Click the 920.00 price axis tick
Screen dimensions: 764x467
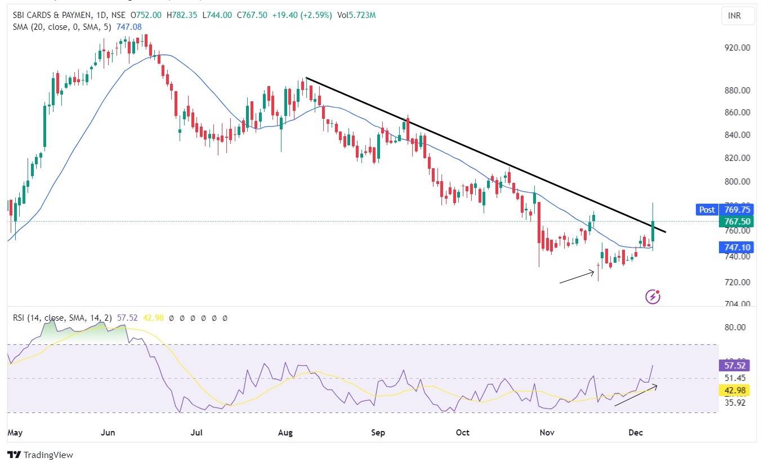pos(738,48)
